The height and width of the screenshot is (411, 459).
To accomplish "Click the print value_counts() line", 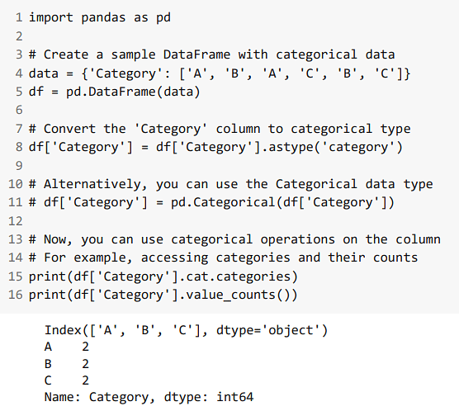I will [163, 295].
